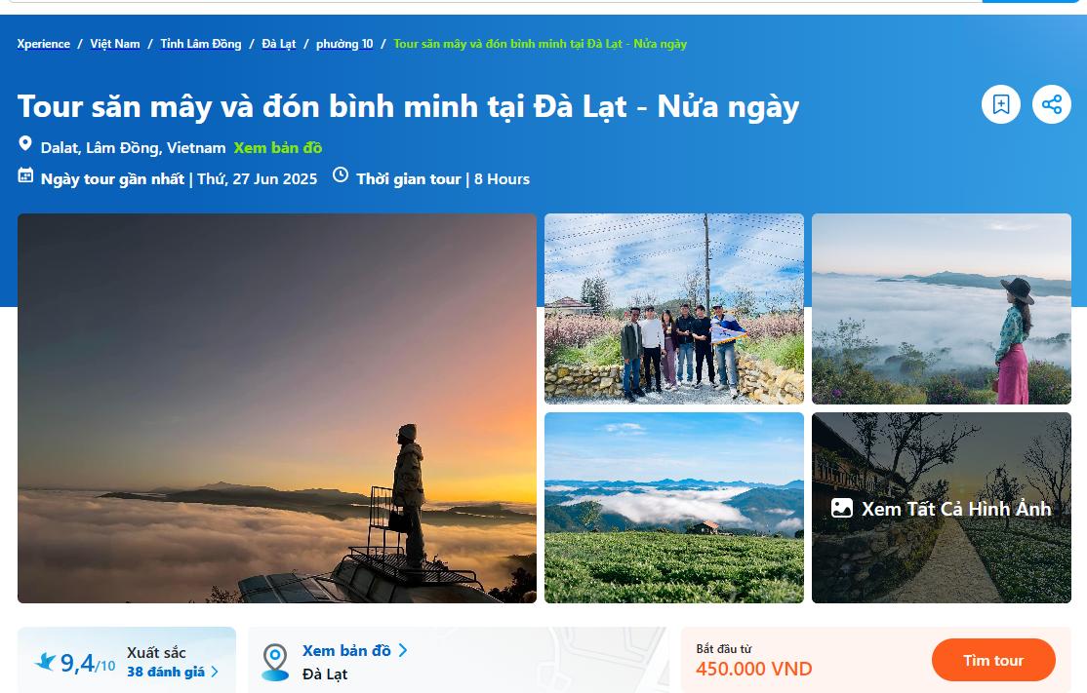Click the bird rating logo icon
The image size is (1087, 693).
click(x=45, y=662)
